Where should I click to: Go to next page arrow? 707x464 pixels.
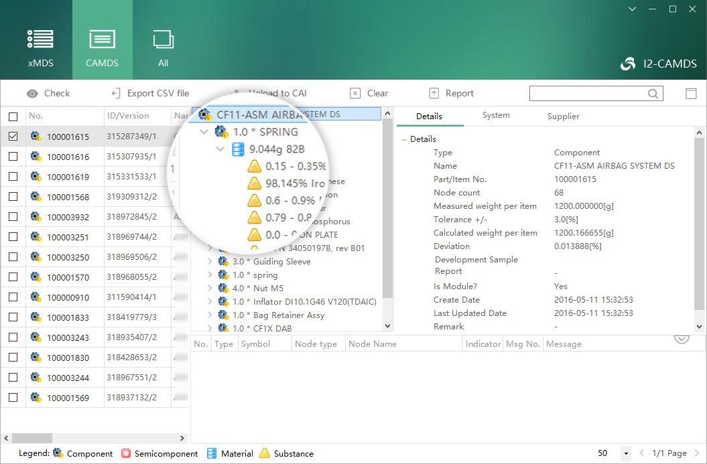(x=697, y=453)
